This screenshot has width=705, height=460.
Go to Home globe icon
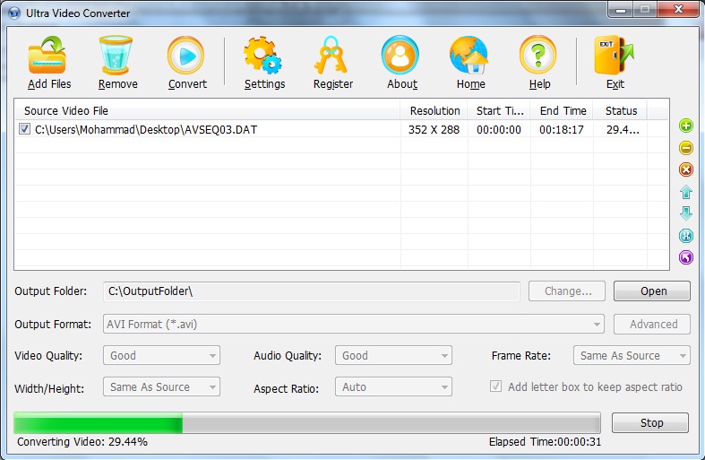point(469,56)
